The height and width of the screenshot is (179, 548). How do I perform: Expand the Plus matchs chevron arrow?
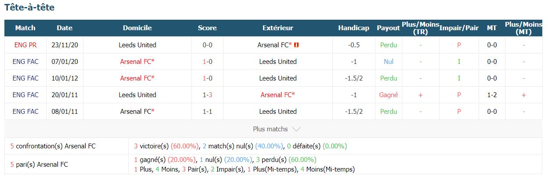(296, 129)
